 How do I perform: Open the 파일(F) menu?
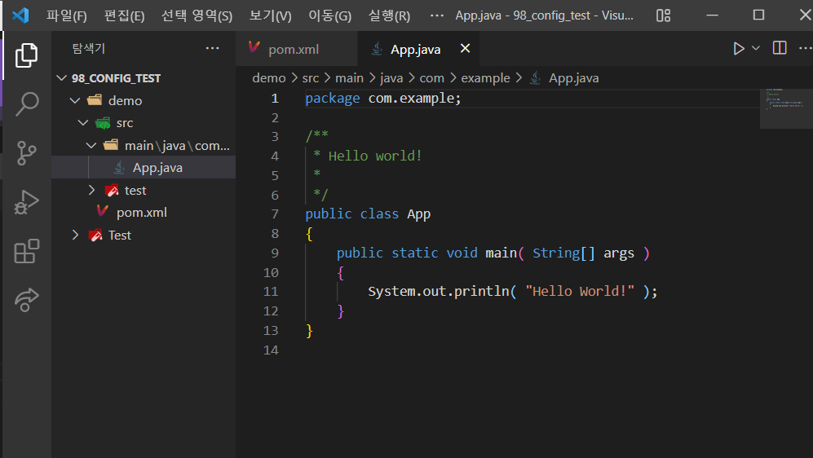click(66, 15)
